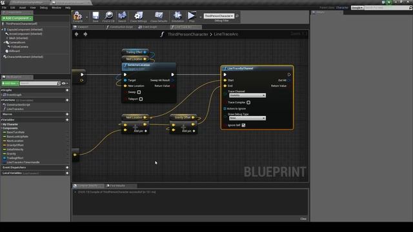Navigate forward with the right arrow

[85, 34]
